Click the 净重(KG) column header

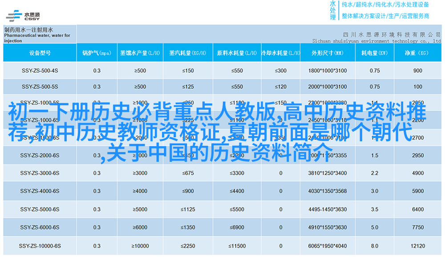click(x=417, y=53)
